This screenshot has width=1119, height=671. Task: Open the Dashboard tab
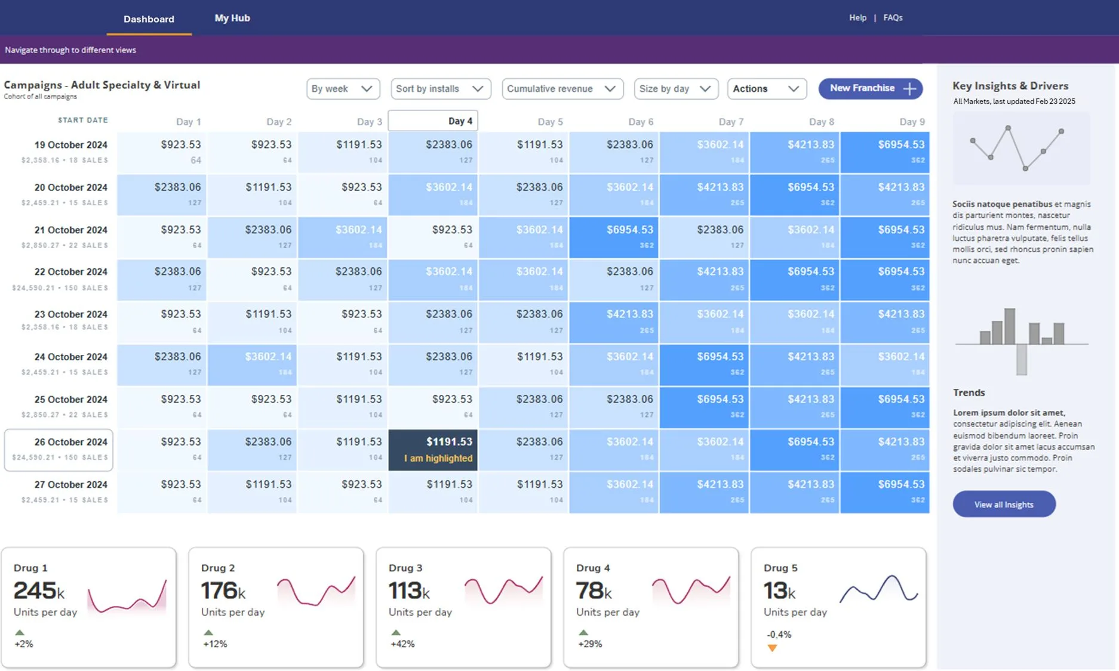pos(149,18)
